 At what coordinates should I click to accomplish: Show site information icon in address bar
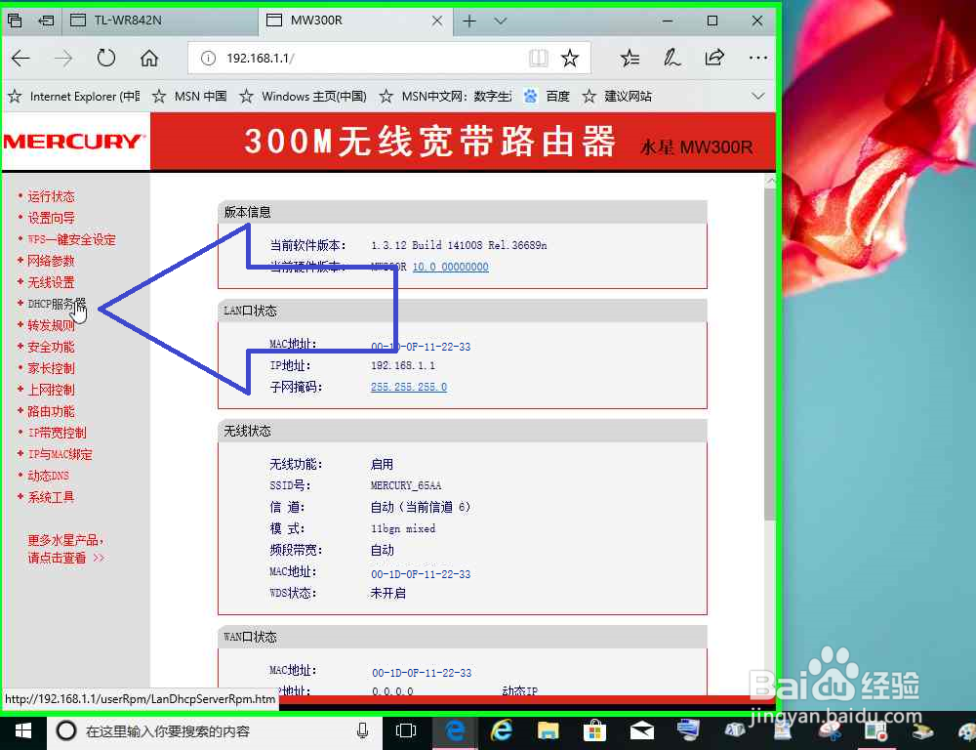coord(208,59)
